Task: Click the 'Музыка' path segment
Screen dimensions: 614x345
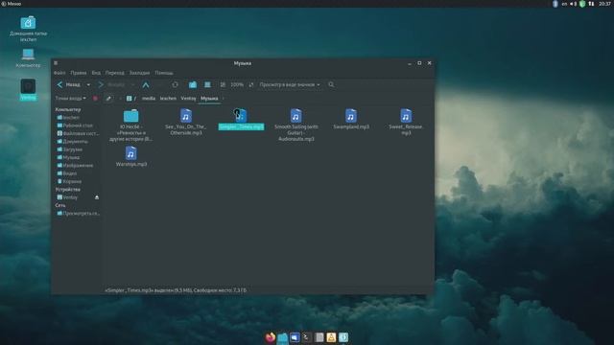Action: 209,98
